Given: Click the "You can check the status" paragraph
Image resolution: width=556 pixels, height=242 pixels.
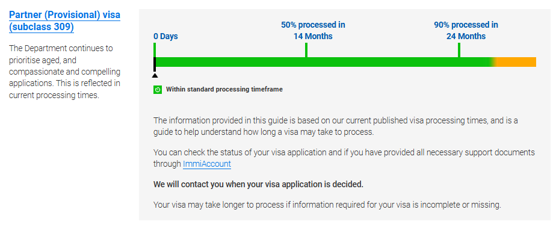Looking at the screenshot, I should pyautogui.click(x=344, y=158).
